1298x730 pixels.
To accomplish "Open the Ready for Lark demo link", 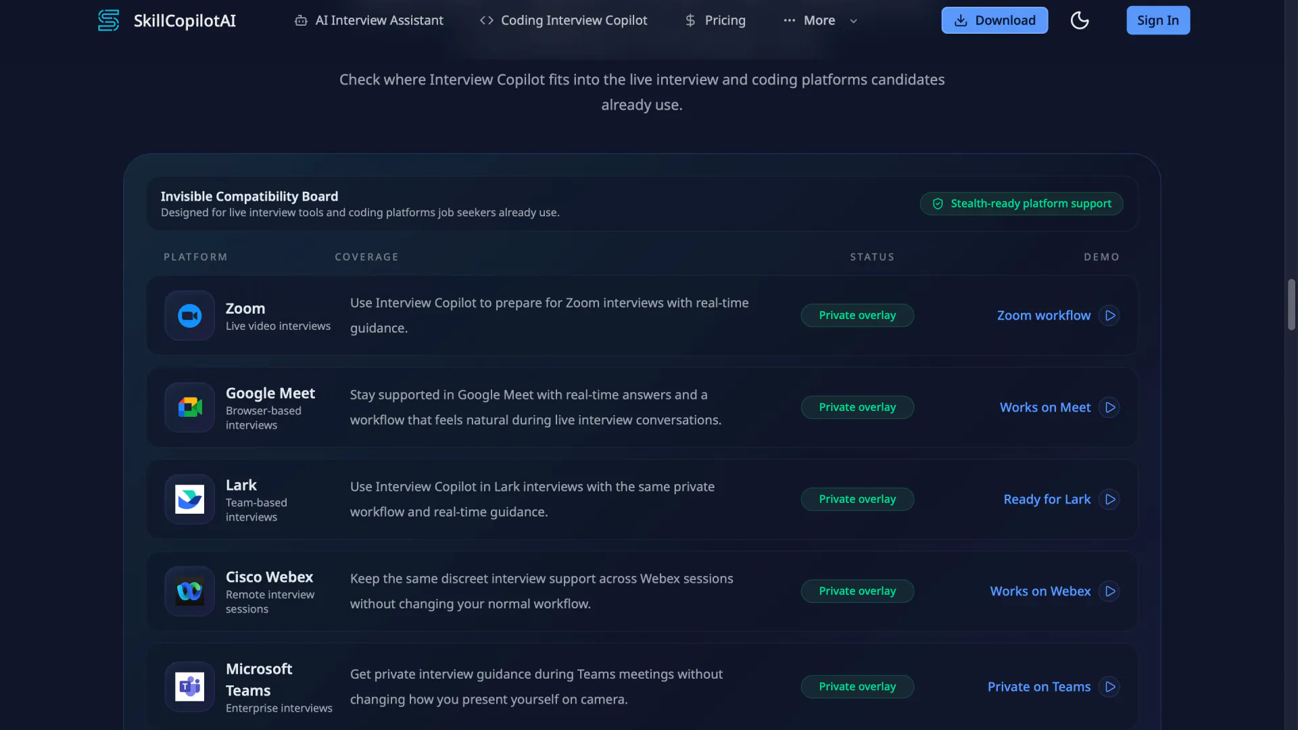I will pyautogui.click(x=1047, y=500).
